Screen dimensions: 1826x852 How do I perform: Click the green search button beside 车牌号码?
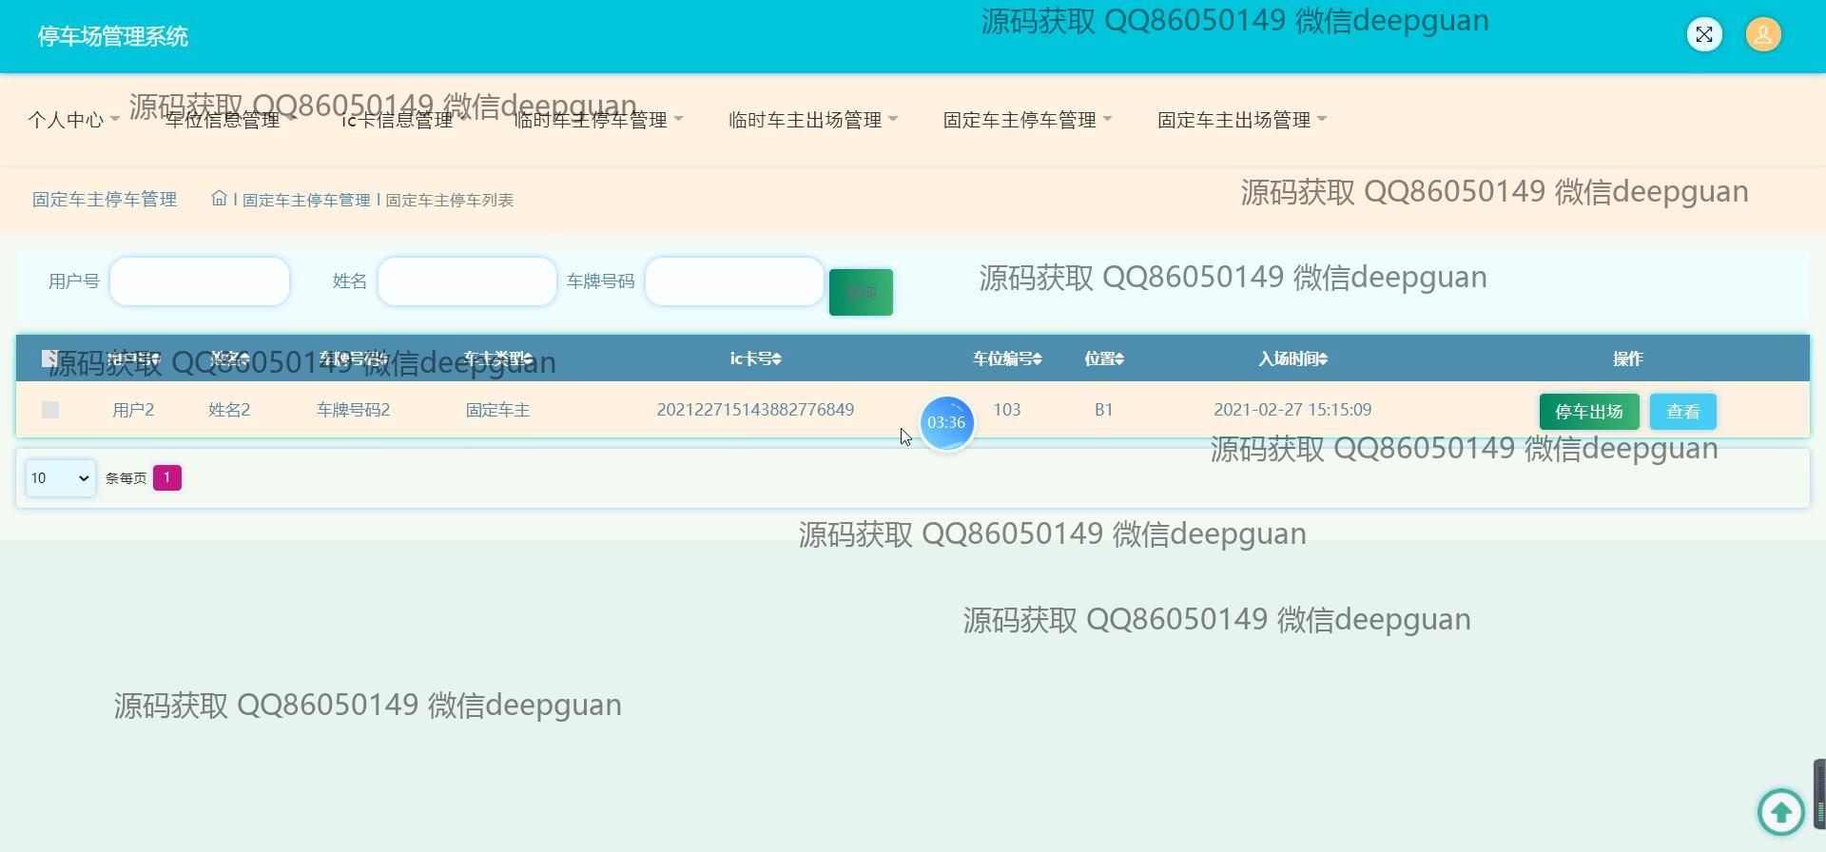(861, 292)
